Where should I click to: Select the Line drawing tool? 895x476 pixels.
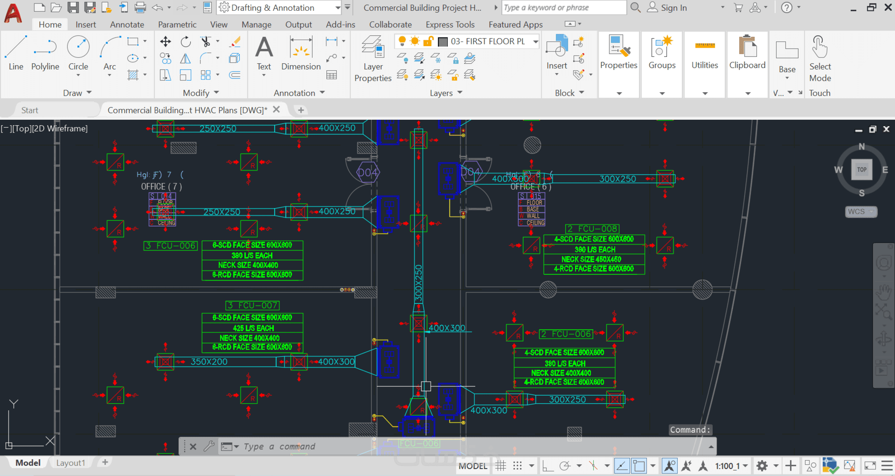pos(16,53)
